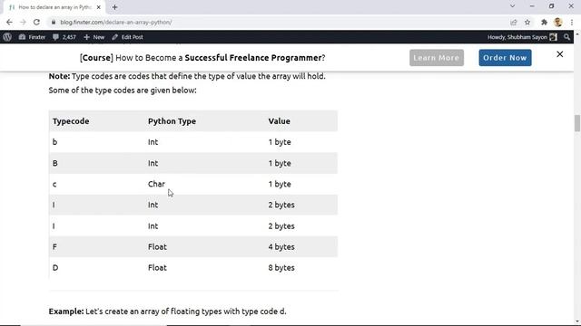Click uppercase typecode 'B' cell
The image size is (581, 326).
click(54, 163)
